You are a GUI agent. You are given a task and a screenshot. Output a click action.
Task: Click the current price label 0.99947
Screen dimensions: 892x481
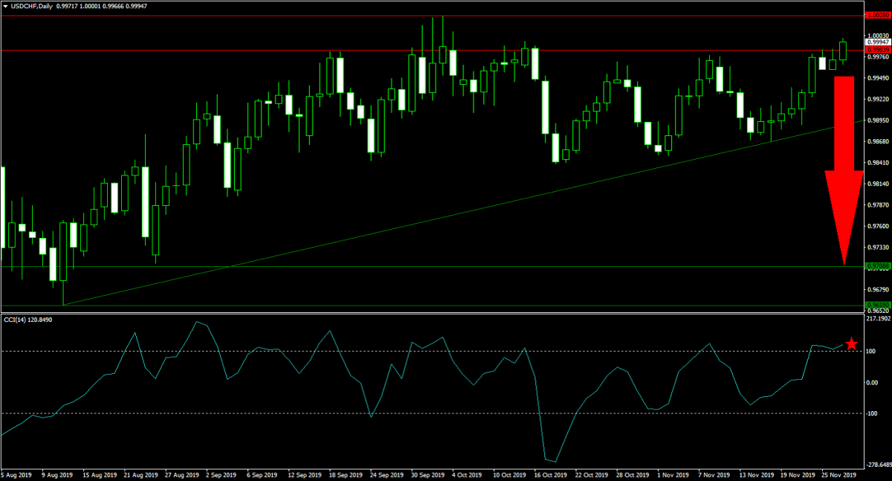(877, 44)
